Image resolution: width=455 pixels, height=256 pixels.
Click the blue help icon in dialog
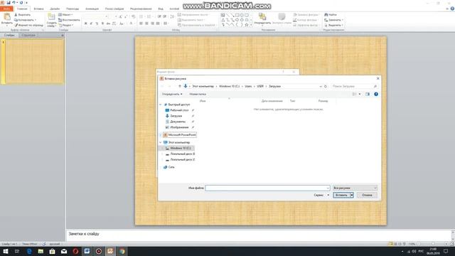click(376, 94)
